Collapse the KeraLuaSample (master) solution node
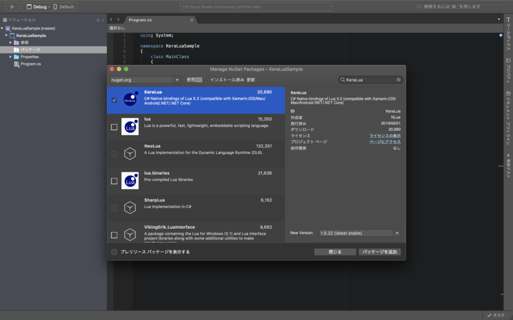Screen dimensions: 513x320 (2, 28)
